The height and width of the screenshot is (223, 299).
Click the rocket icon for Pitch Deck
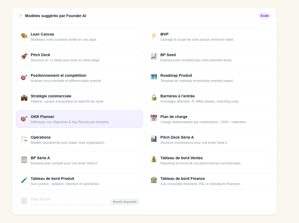coord(24,56)
